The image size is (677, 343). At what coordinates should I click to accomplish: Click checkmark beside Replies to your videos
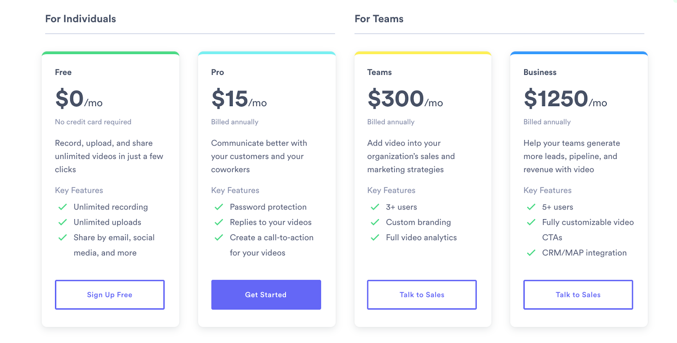(219, 222)
